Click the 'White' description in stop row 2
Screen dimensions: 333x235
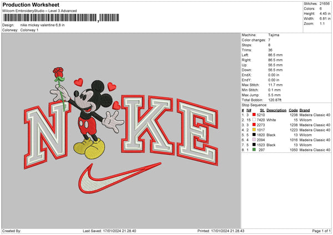271,120
